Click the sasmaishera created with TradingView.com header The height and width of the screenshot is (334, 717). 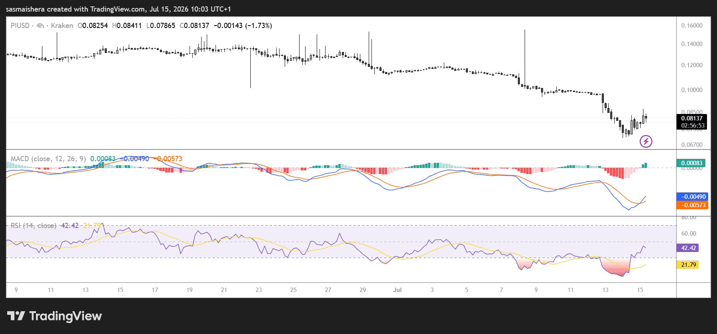tap(118, 9)
